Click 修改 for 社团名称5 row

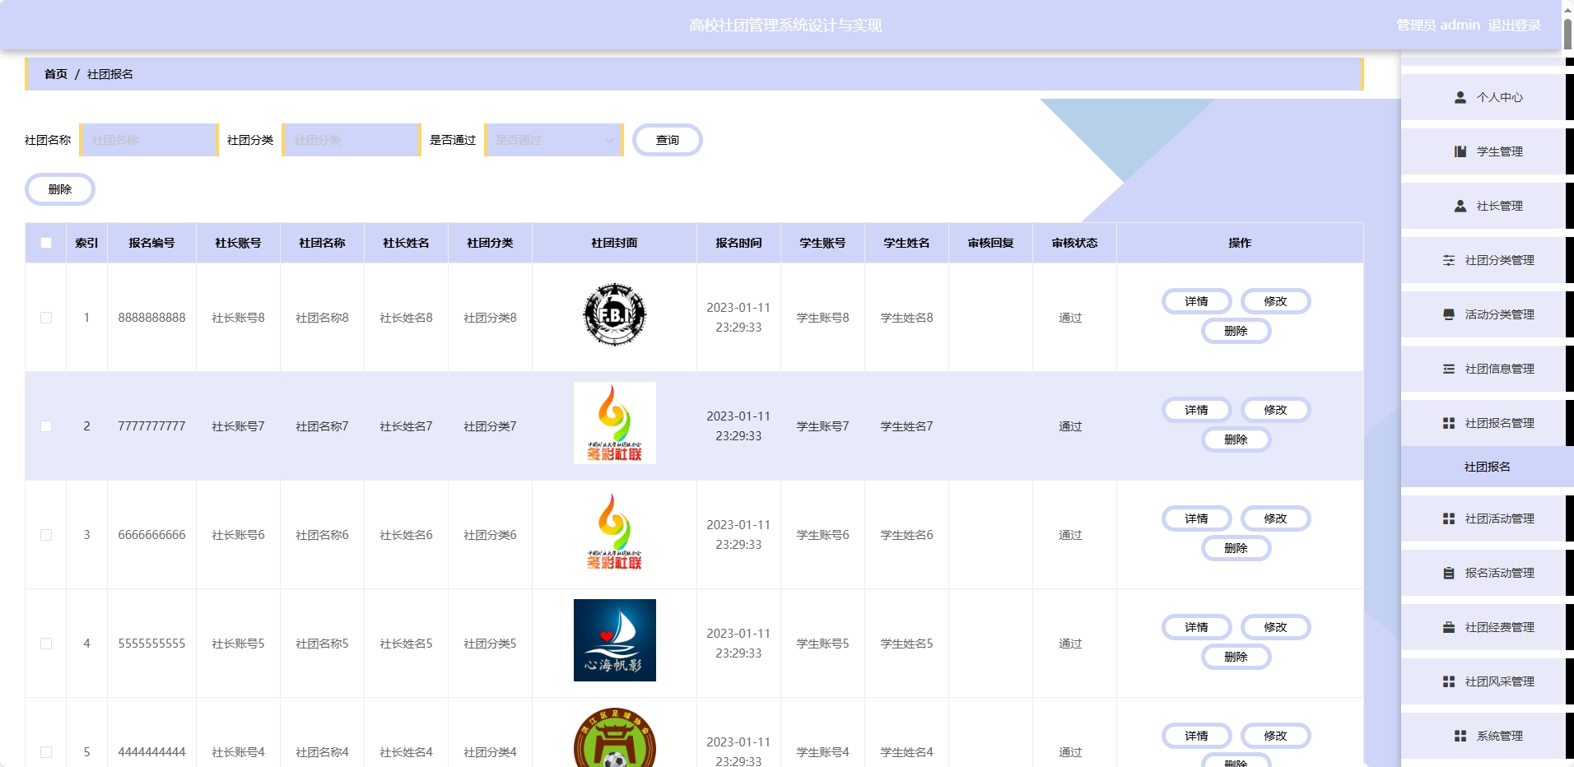[1276, 627]
